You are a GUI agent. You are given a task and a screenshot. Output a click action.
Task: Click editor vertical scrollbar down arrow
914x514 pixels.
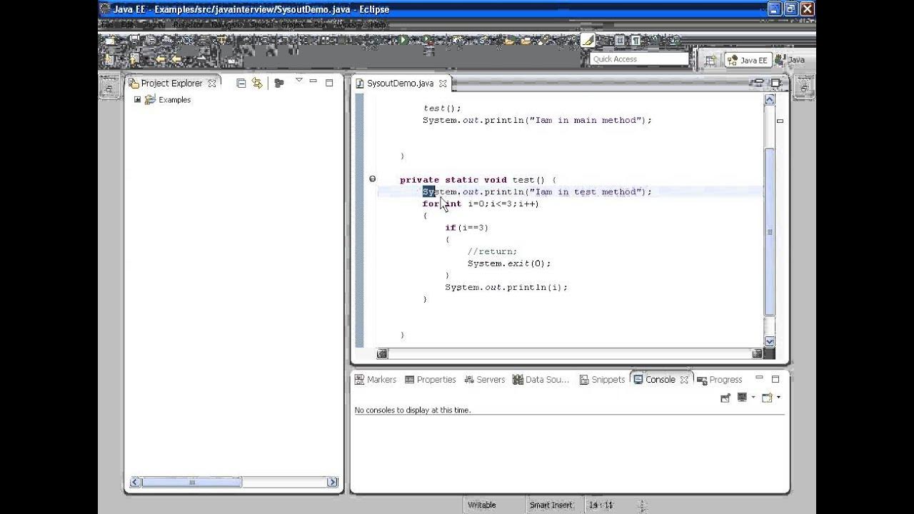[769, 341]
